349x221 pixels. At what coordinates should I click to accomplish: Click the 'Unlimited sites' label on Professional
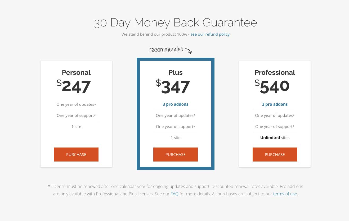coord(275,137)
